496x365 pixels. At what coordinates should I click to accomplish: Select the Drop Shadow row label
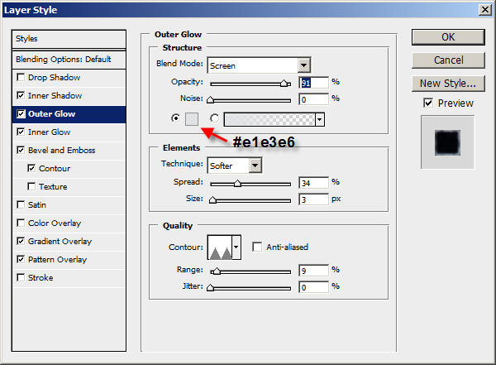pos(54,77)
